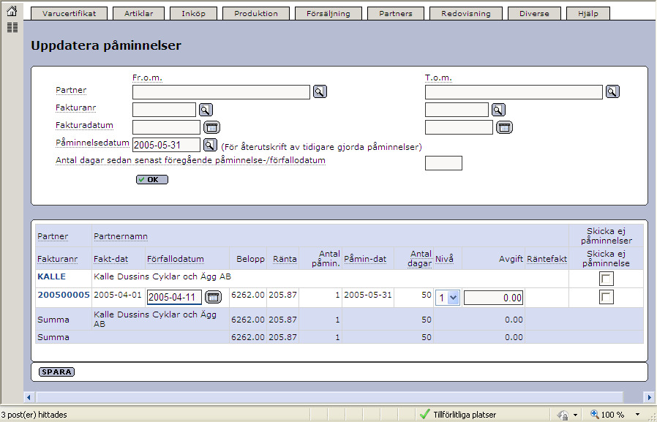Tick Skicka ej påminnelser for KALLE
This screenshot has width=657, height=422.
(607, 279)
